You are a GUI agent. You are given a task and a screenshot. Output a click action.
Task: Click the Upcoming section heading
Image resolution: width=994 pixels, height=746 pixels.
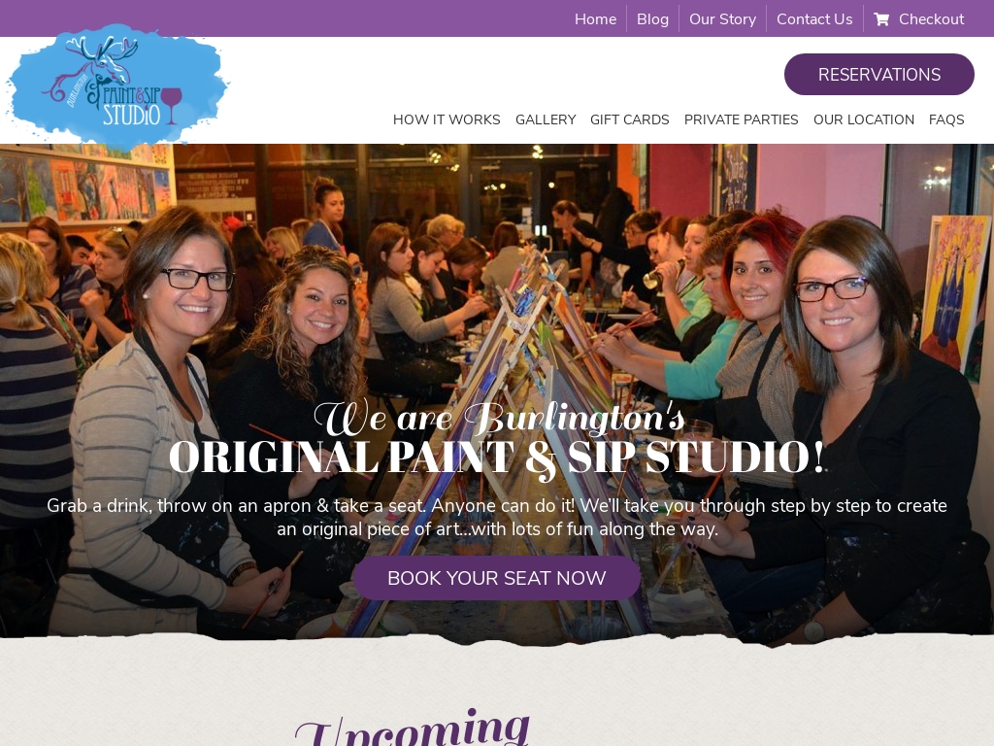pyautogui.click(x=412, y=729)
